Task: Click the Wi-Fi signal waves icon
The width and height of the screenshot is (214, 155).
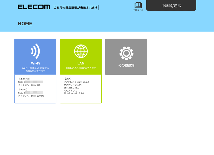Action: [35, 51]
